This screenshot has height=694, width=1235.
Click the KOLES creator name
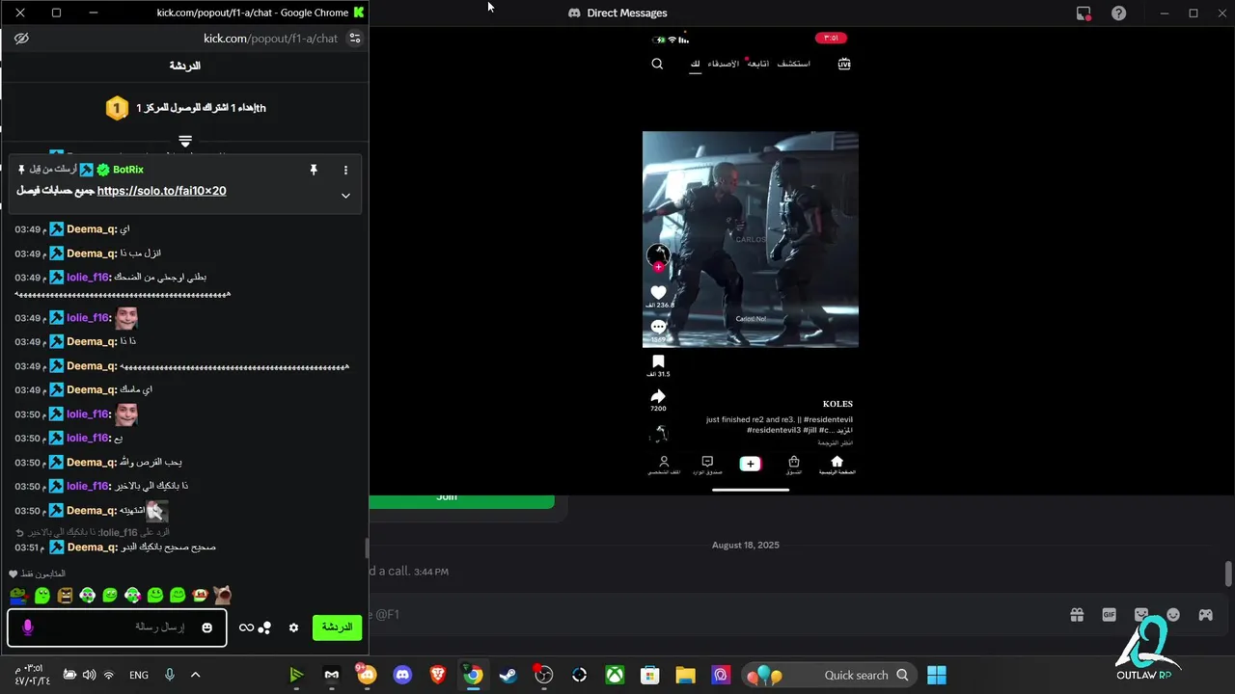837,404
